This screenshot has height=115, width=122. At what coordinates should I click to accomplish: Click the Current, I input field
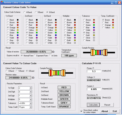click(x=94, y=89)
